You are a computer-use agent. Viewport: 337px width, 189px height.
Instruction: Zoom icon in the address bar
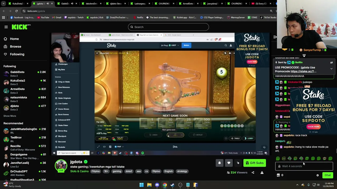coord(271,11)
